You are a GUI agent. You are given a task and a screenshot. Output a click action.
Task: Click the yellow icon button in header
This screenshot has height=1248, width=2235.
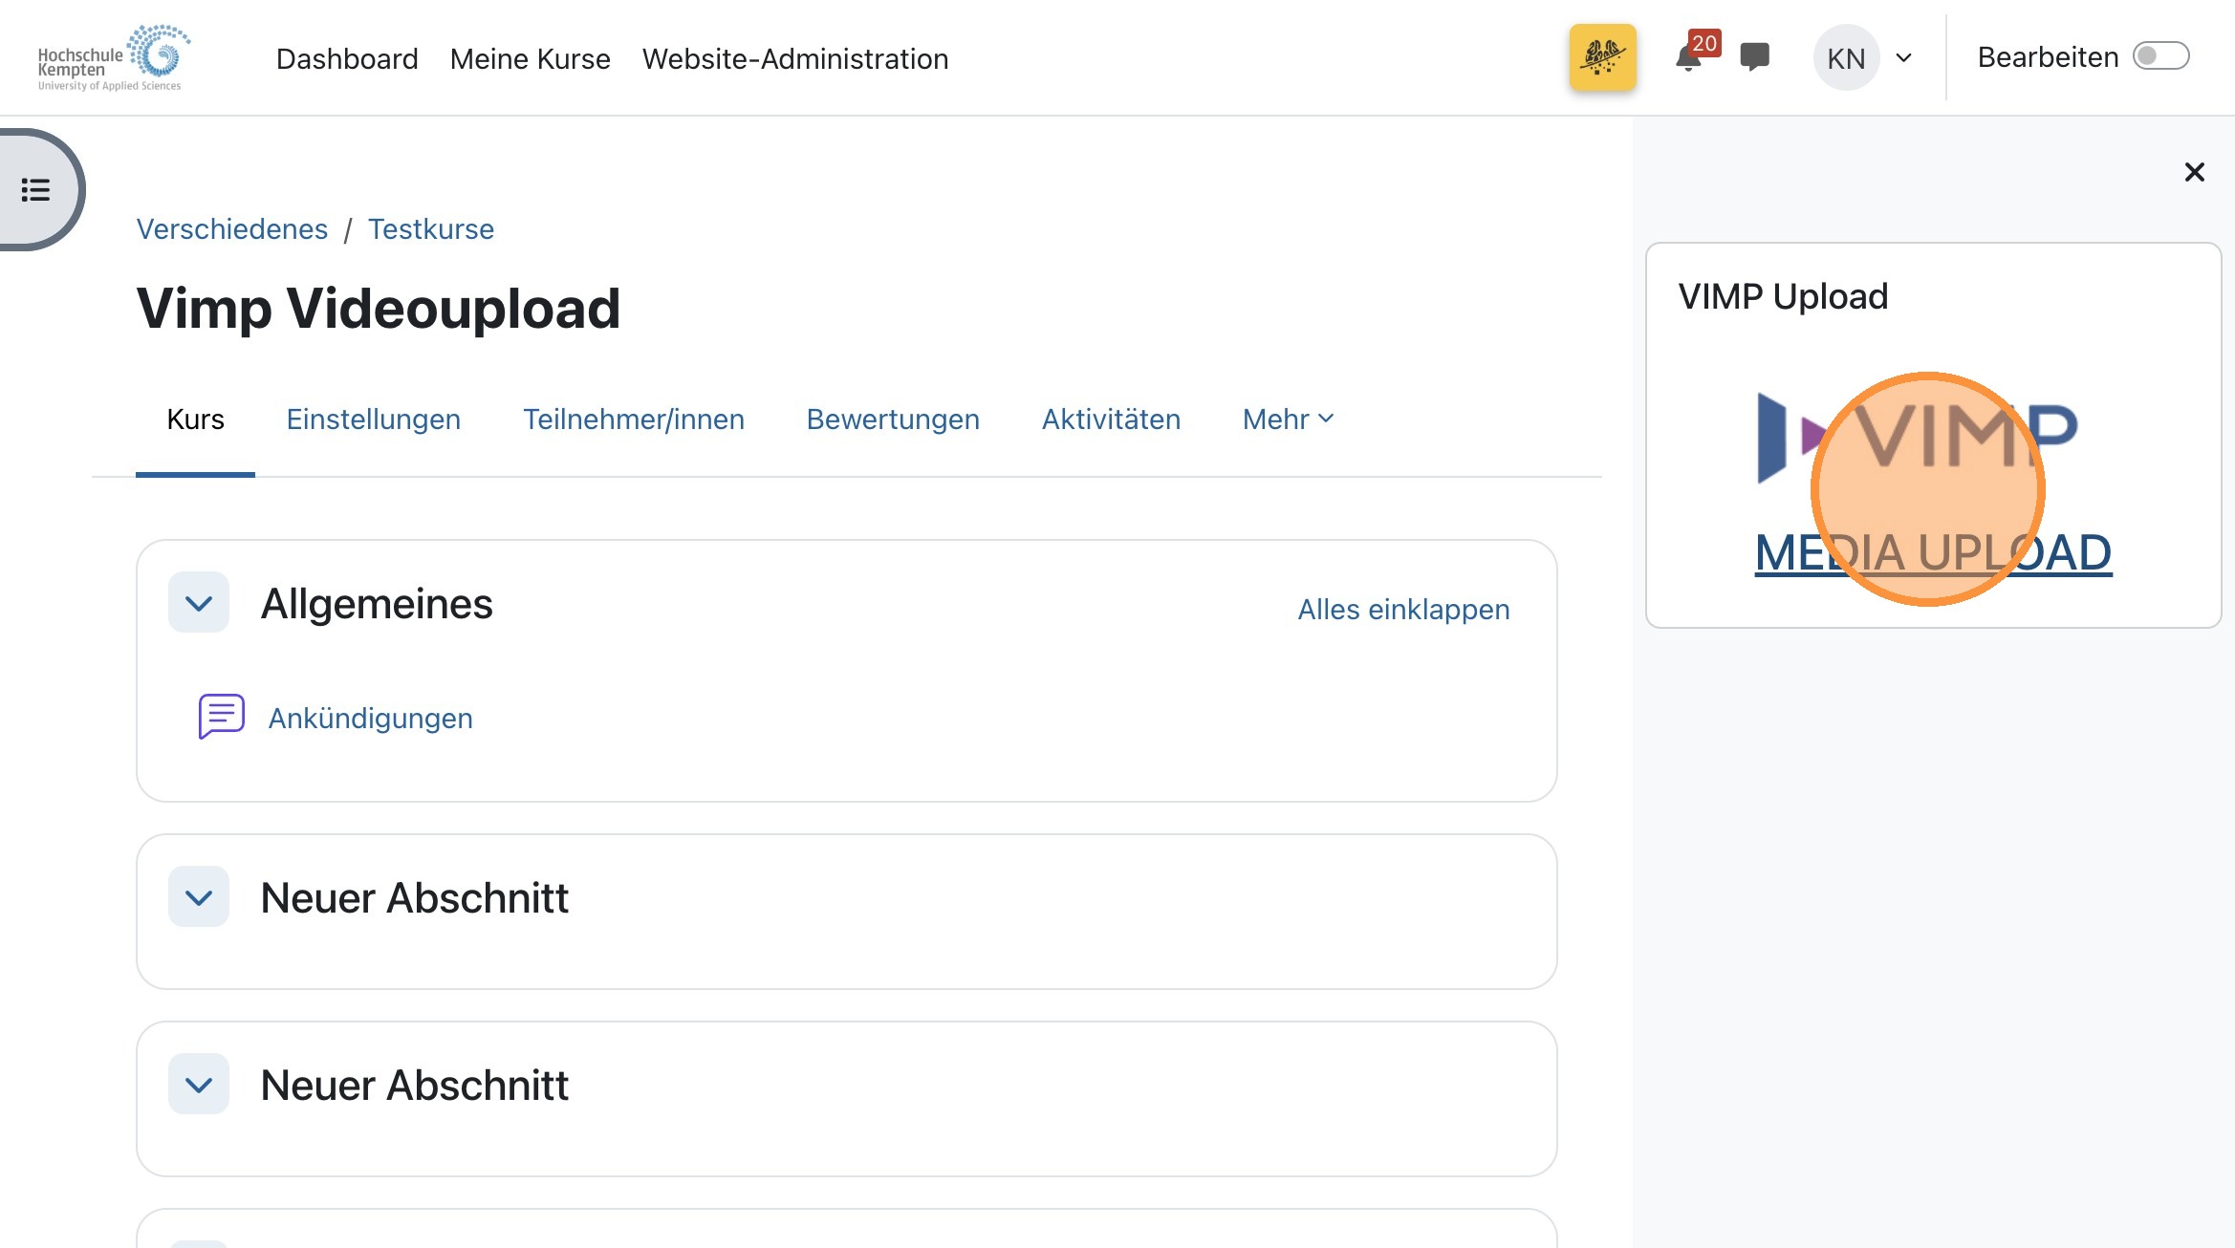(1602, 57)
